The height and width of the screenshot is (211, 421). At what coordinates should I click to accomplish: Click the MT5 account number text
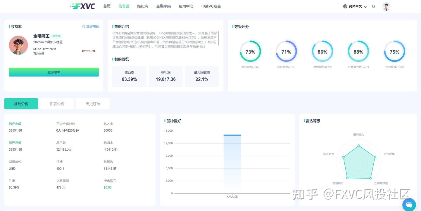pos(45,49)
